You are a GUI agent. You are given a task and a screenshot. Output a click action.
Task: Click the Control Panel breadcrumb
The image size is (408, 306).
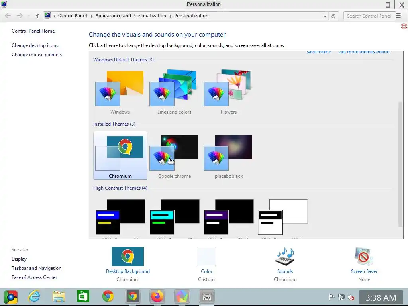click(73, 16)
